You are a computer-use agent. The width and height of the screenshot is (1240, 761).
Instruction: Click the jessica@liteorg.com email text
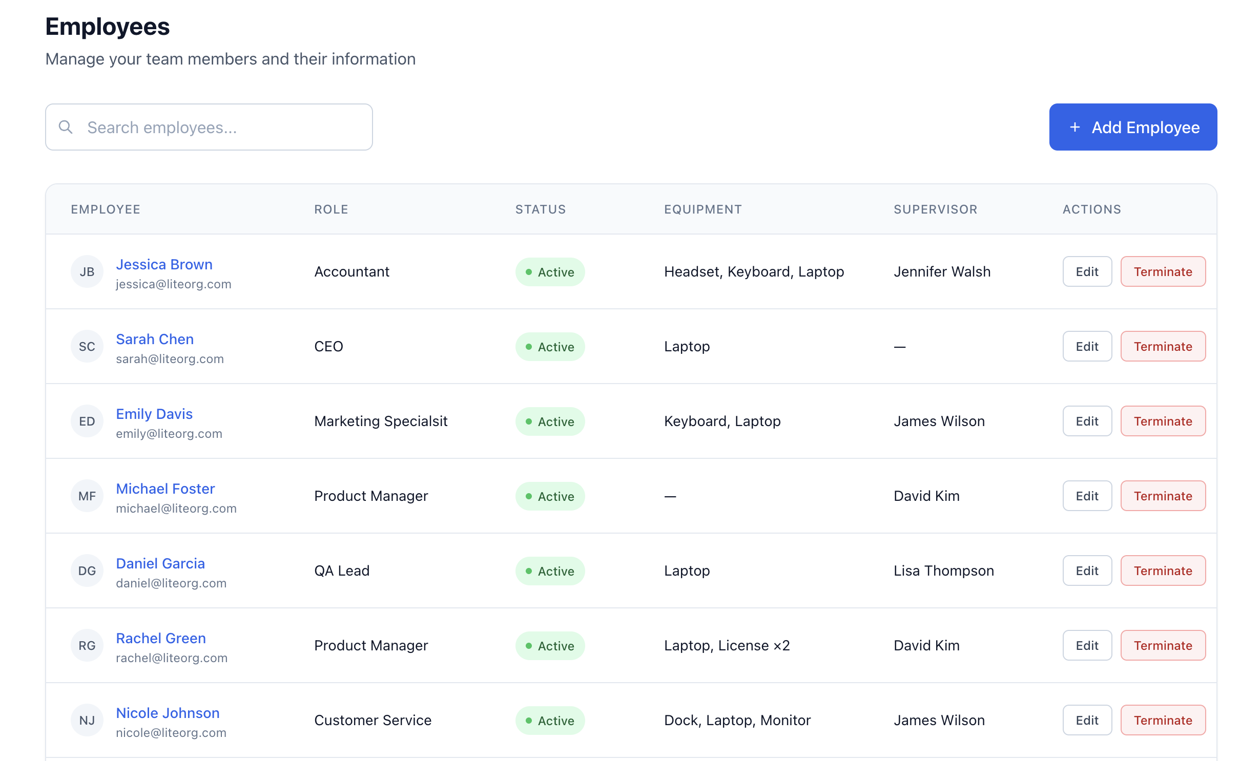[x=174, y=284]
